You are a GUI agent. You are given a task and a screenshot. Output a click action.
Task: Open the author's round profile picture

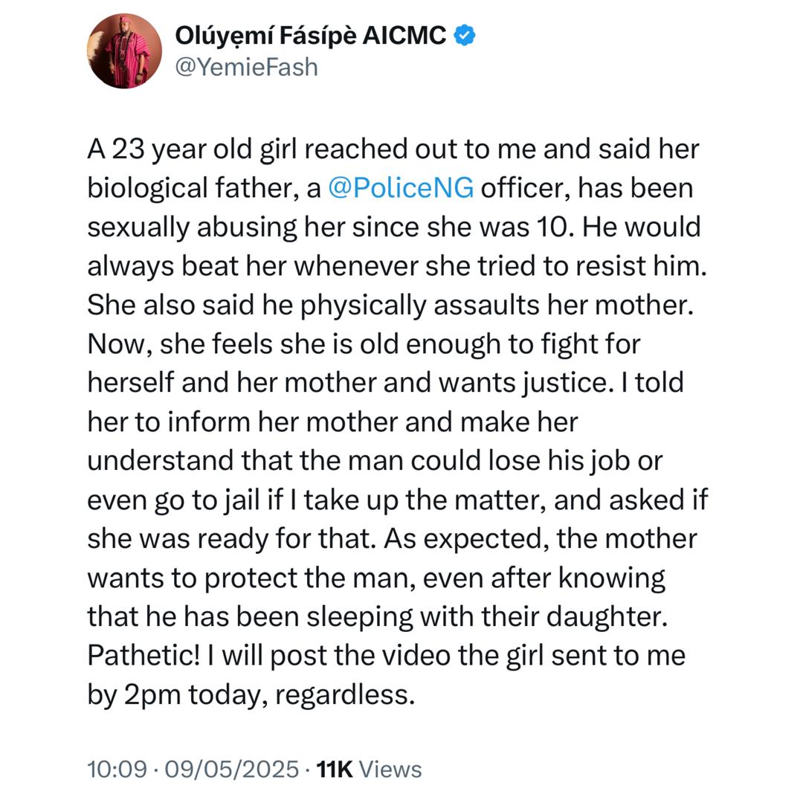coord(124,51)
